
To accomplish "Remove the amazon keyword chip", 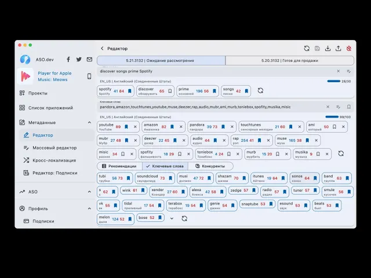I will pos(181,127).
